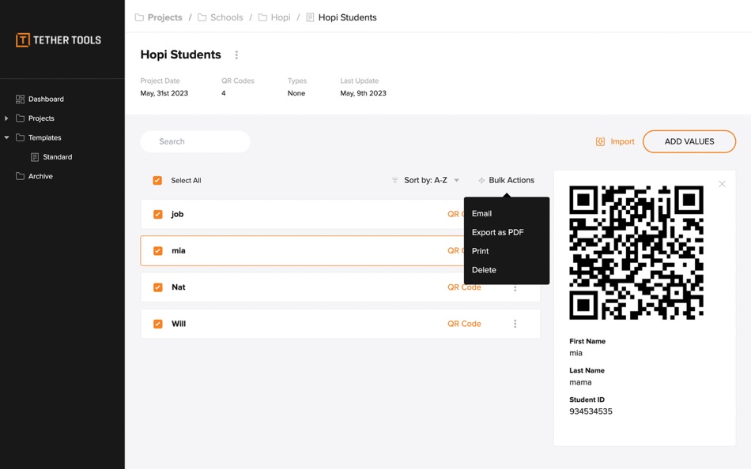Click the Standard template document icon
Image resolution: width=751 pixels, height=469 pixels.
(35, 157)
